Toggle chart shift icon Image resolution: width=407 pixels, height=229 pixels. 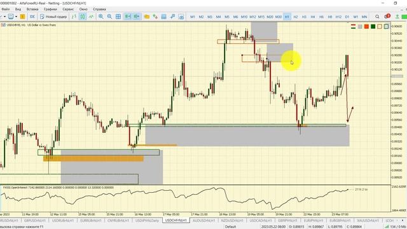click(x=137, y=17)
